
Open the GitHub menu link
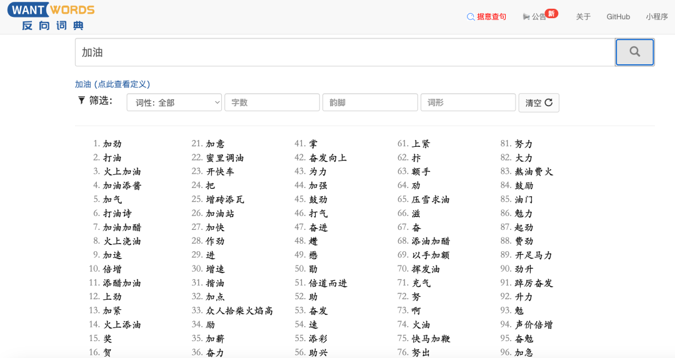click(x=618, y=17)
